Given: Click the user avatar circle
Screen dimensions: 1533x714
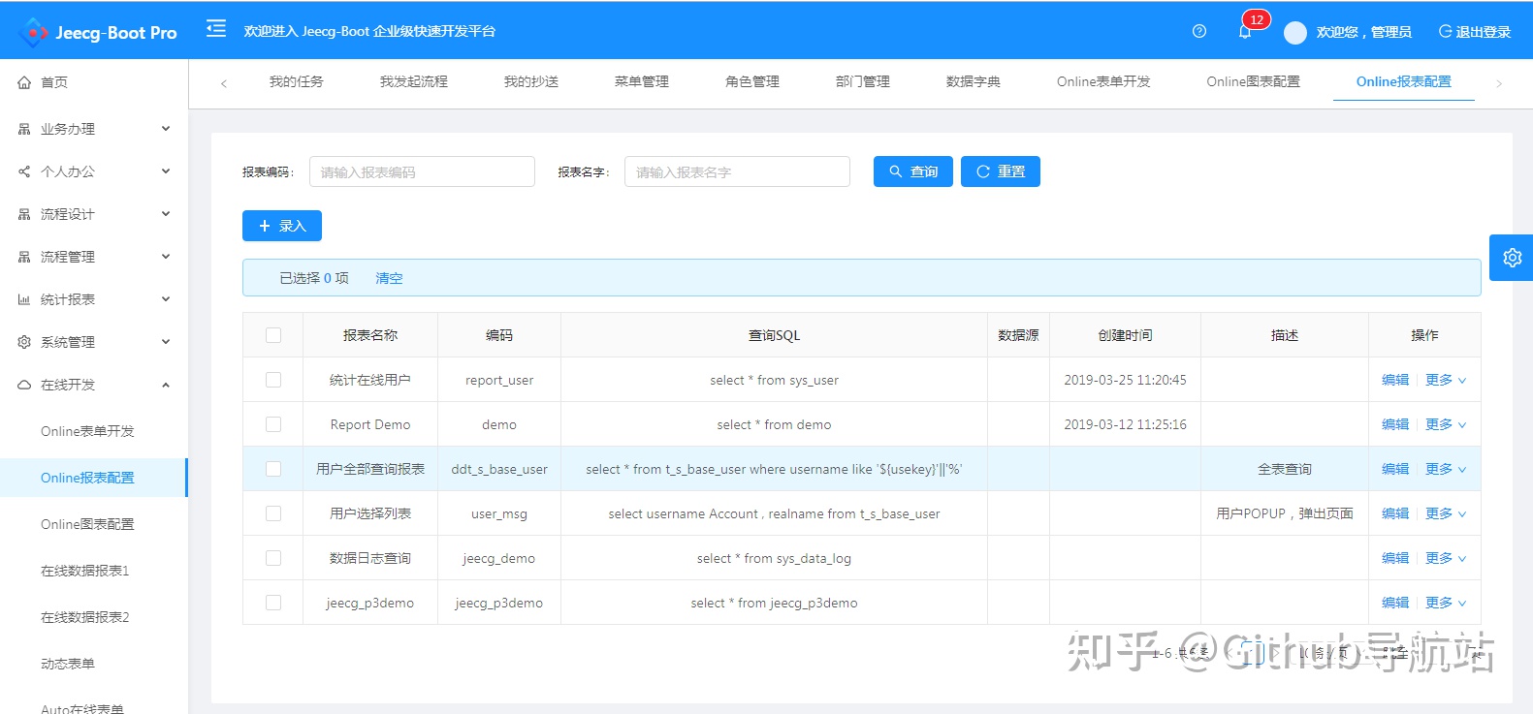Looking at the screenshot, I should (1295, 33).
